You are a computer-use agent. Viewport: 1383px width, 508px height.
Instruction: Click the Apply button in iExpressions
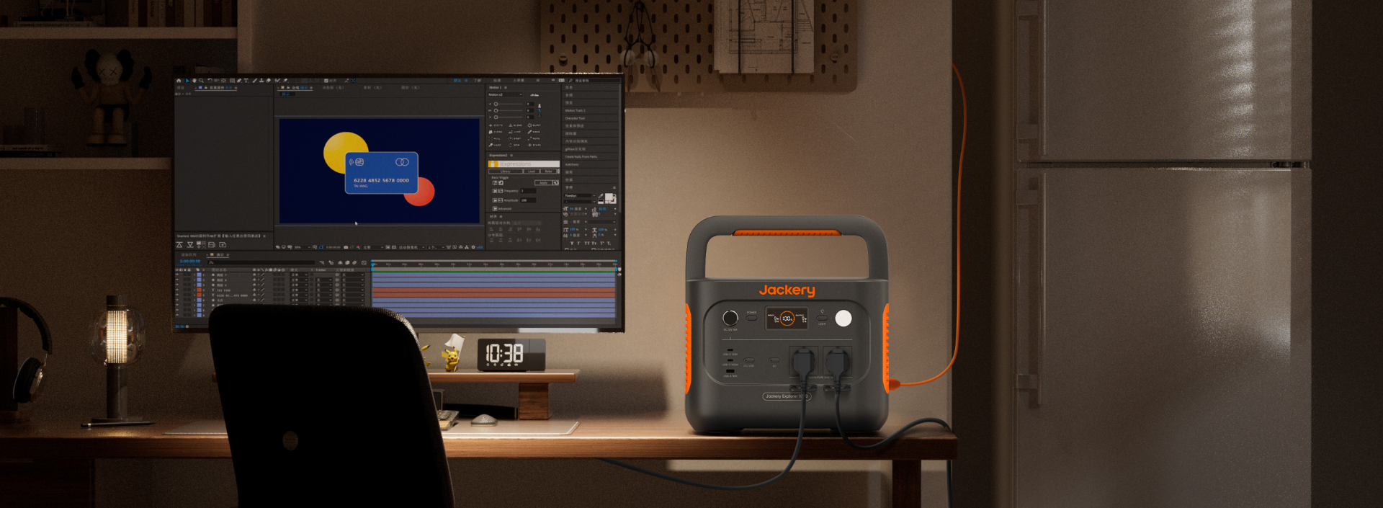(544, 183)
